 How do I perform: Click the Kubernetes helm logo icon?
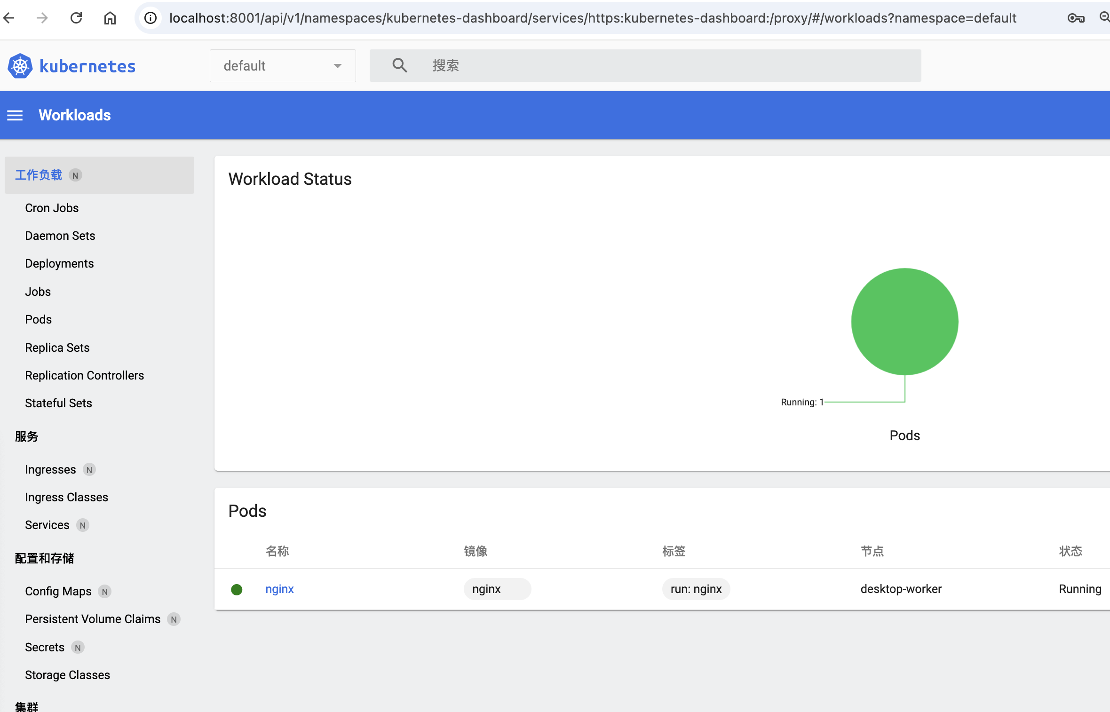[x=20, y=66]
